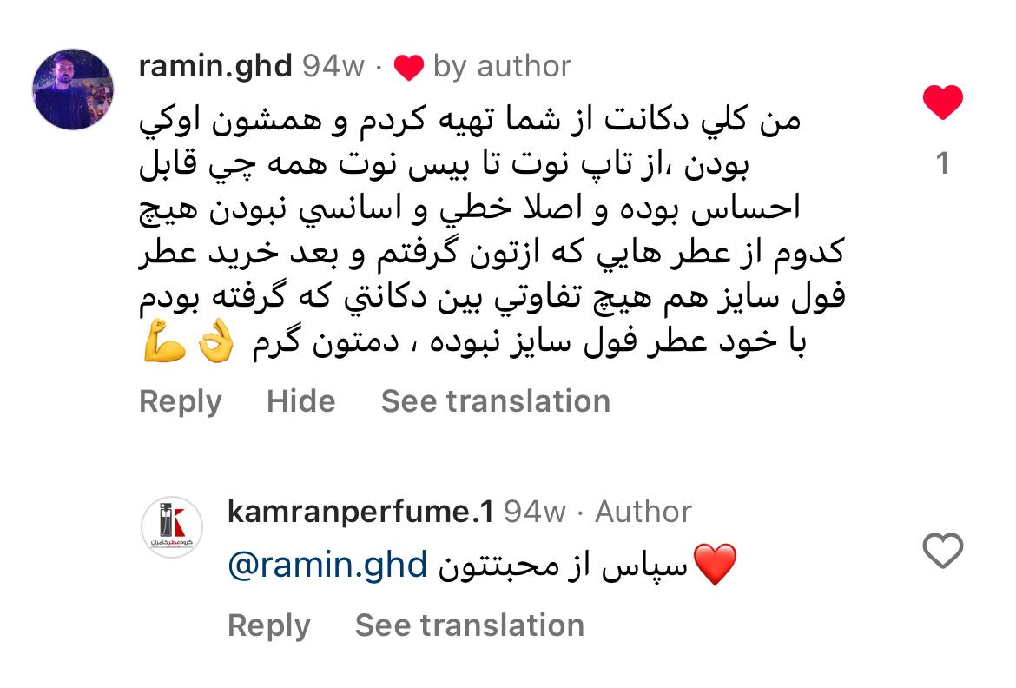Like kamranperfume.1's reply with the heart outline

tap(942, 552)
